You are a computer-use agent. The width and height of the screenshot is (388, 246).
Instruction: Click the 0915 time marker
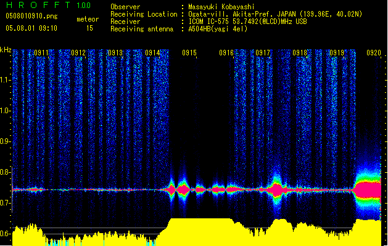point(189,53)
